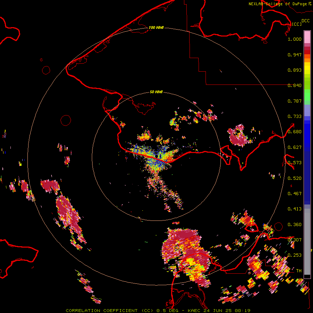Screen dimensions: 313x313
Task: Click the 0.253 scale value
Action: coord(295,255)
